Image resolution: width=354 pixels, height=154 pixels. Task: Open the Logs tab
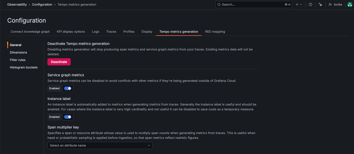point(96,32)
